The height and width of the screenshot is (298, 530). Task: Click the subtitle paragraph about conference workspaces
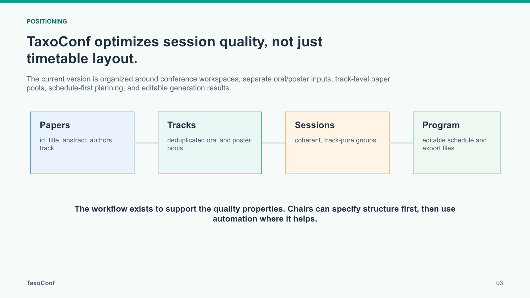tap(208, 83)
